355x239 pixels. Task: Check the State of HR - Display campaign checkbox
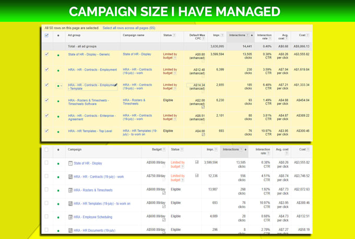point(46,162)
